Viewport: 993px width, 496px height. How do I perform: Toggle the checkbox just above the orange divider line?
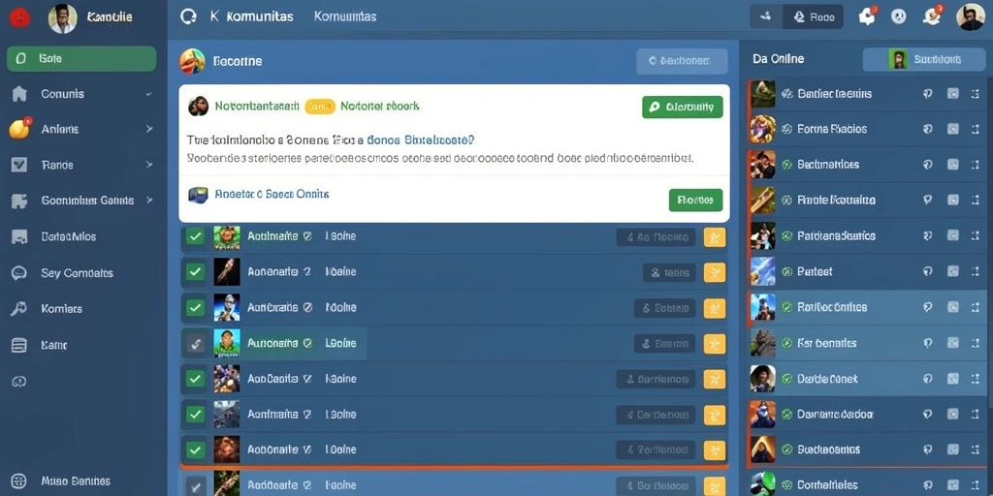(x=196, y=450)
